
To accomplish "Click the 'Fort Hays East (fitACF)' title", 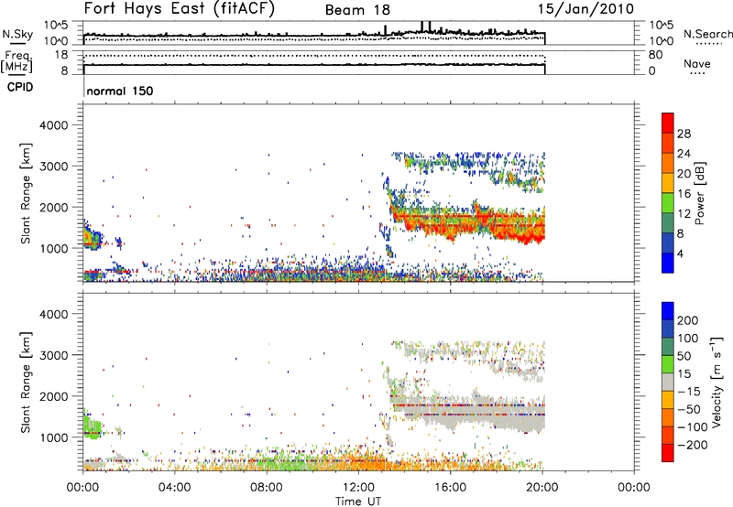I will 180,9.
